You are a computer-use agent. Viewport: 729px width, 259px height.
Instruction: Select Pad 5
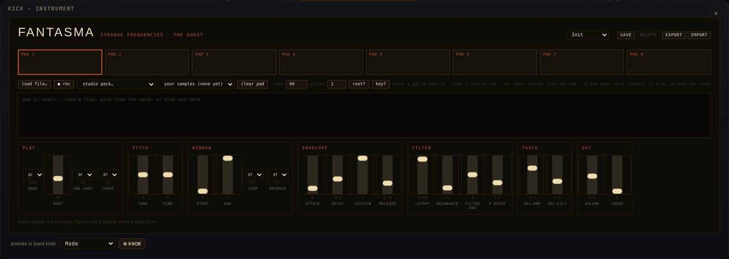click(408, 62)
